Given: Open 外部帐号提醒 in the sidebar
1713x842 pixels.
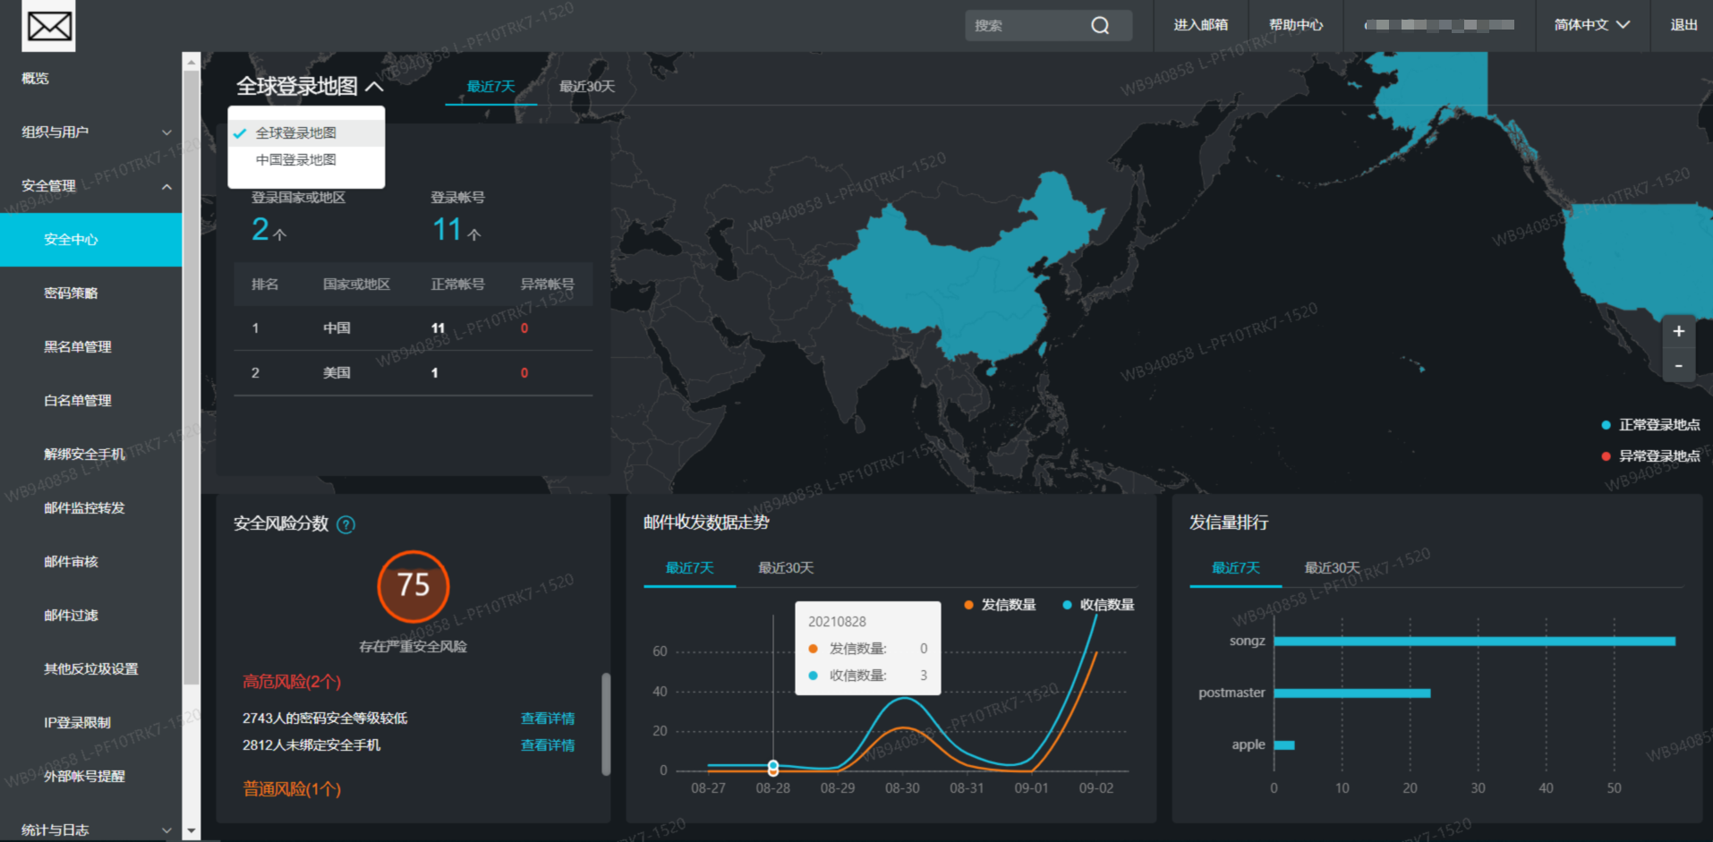Looking at the screenshot, I should 84,777.
